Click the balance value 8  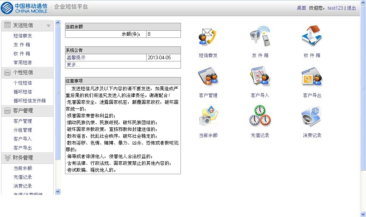[149, 34]
